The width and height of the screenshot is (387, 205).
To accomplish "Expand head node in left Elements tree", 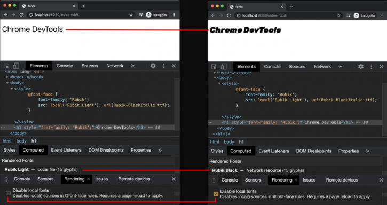I will (7, 77).
